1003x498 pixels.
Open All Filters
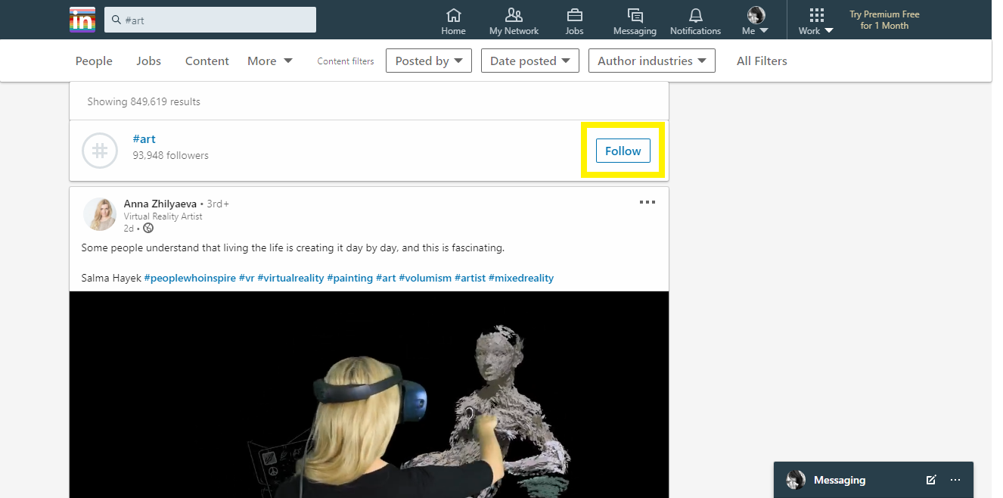pyautogui.click(x=762, y=61)
